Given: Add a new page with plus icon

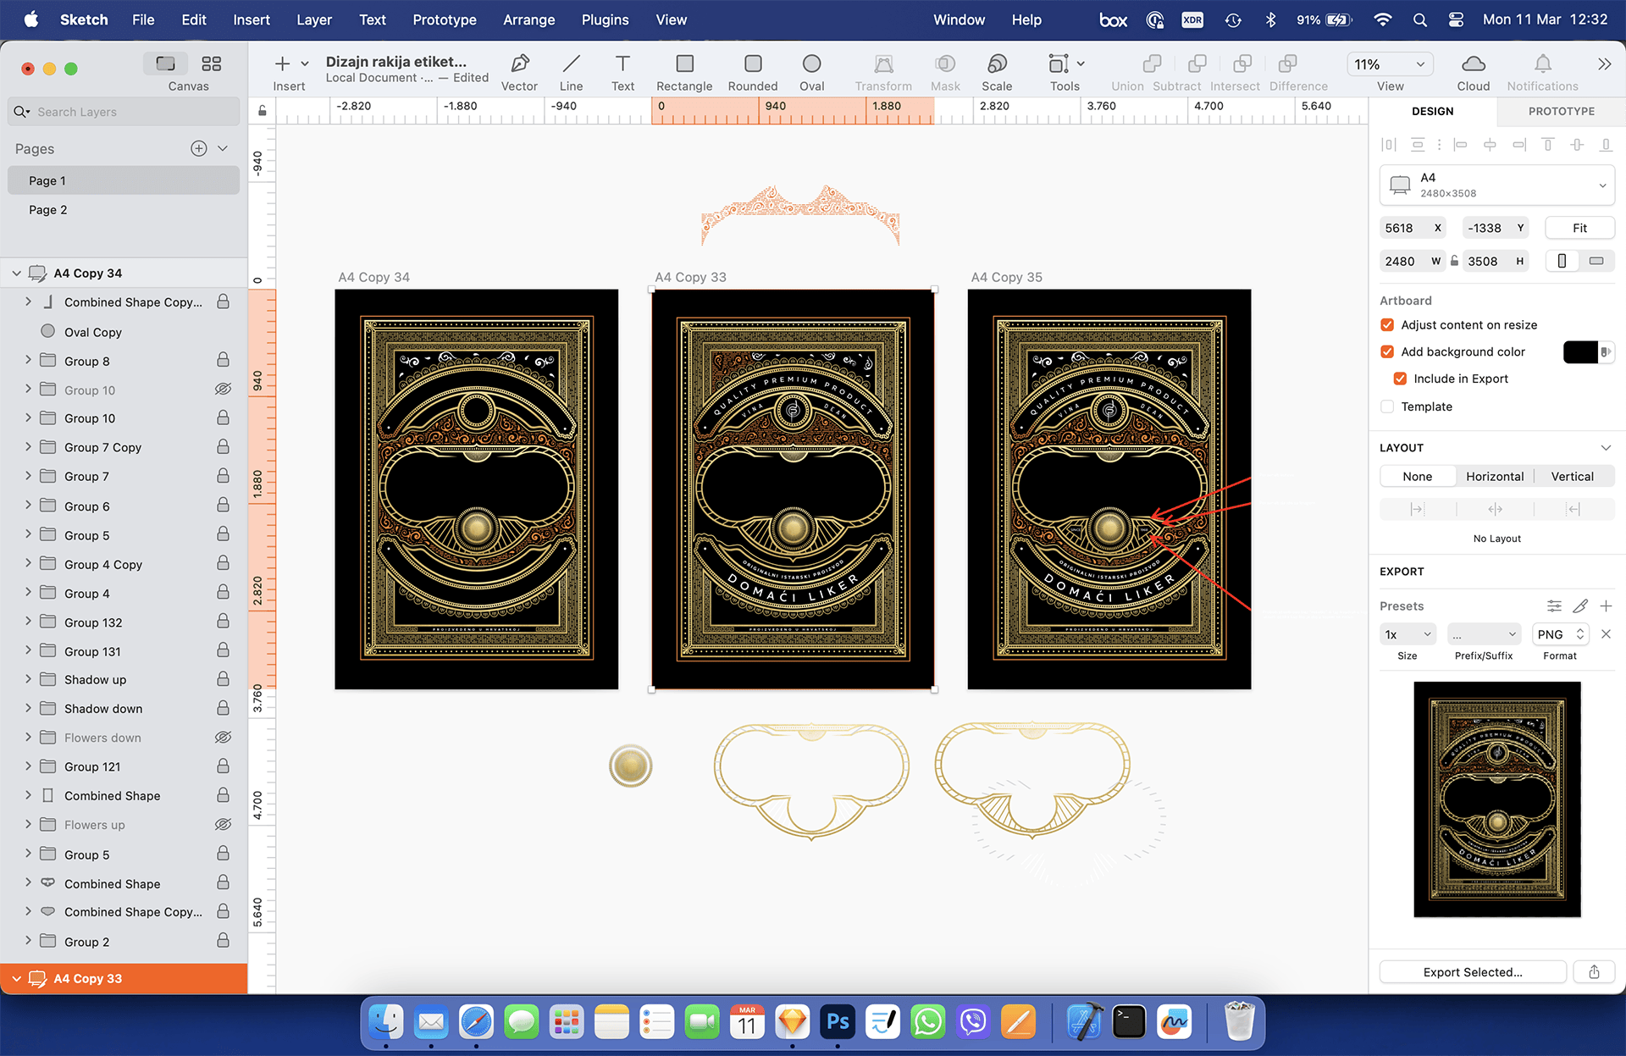Looking at the screenshot, I should pyautogui.click(x=199, y=148).
